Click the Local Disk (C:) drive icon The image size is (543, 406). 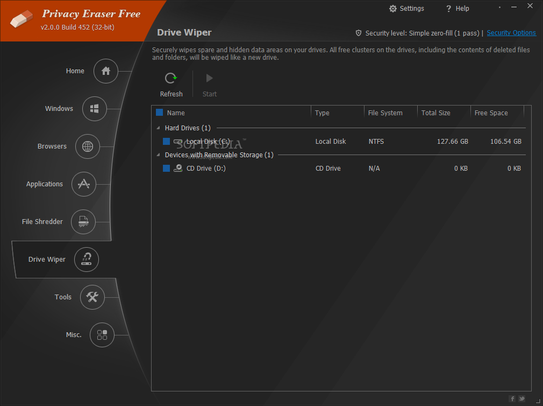pos(177,142)
